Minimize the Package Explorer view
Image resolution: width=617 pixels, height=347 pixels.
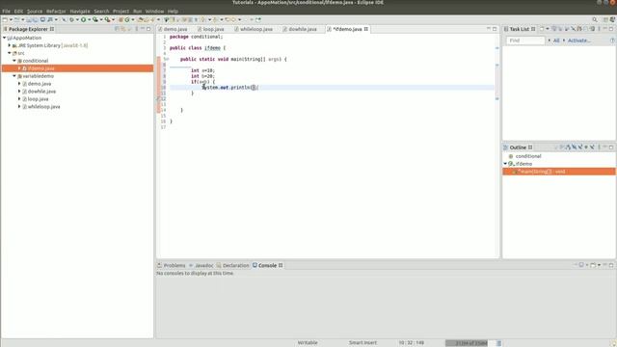coord(143,29)
